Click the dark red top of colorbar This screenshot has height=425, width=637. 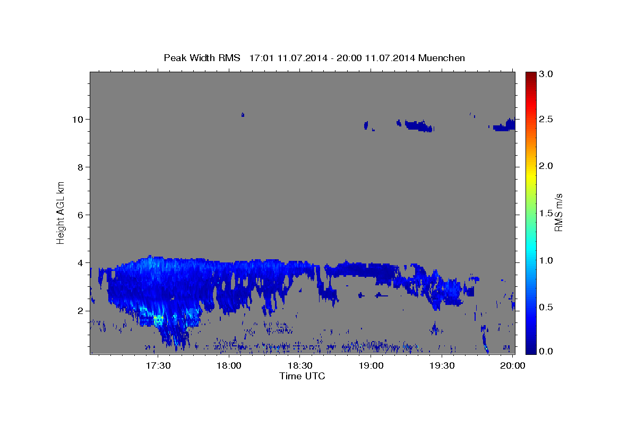(x=530, y=75)
